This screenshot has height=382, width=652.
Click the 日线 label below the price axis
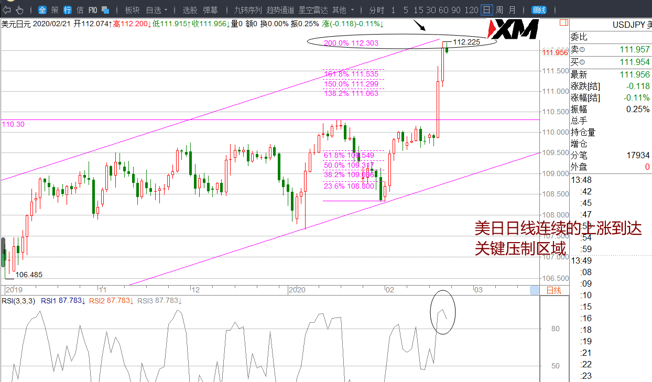click(x=553, y=290)
